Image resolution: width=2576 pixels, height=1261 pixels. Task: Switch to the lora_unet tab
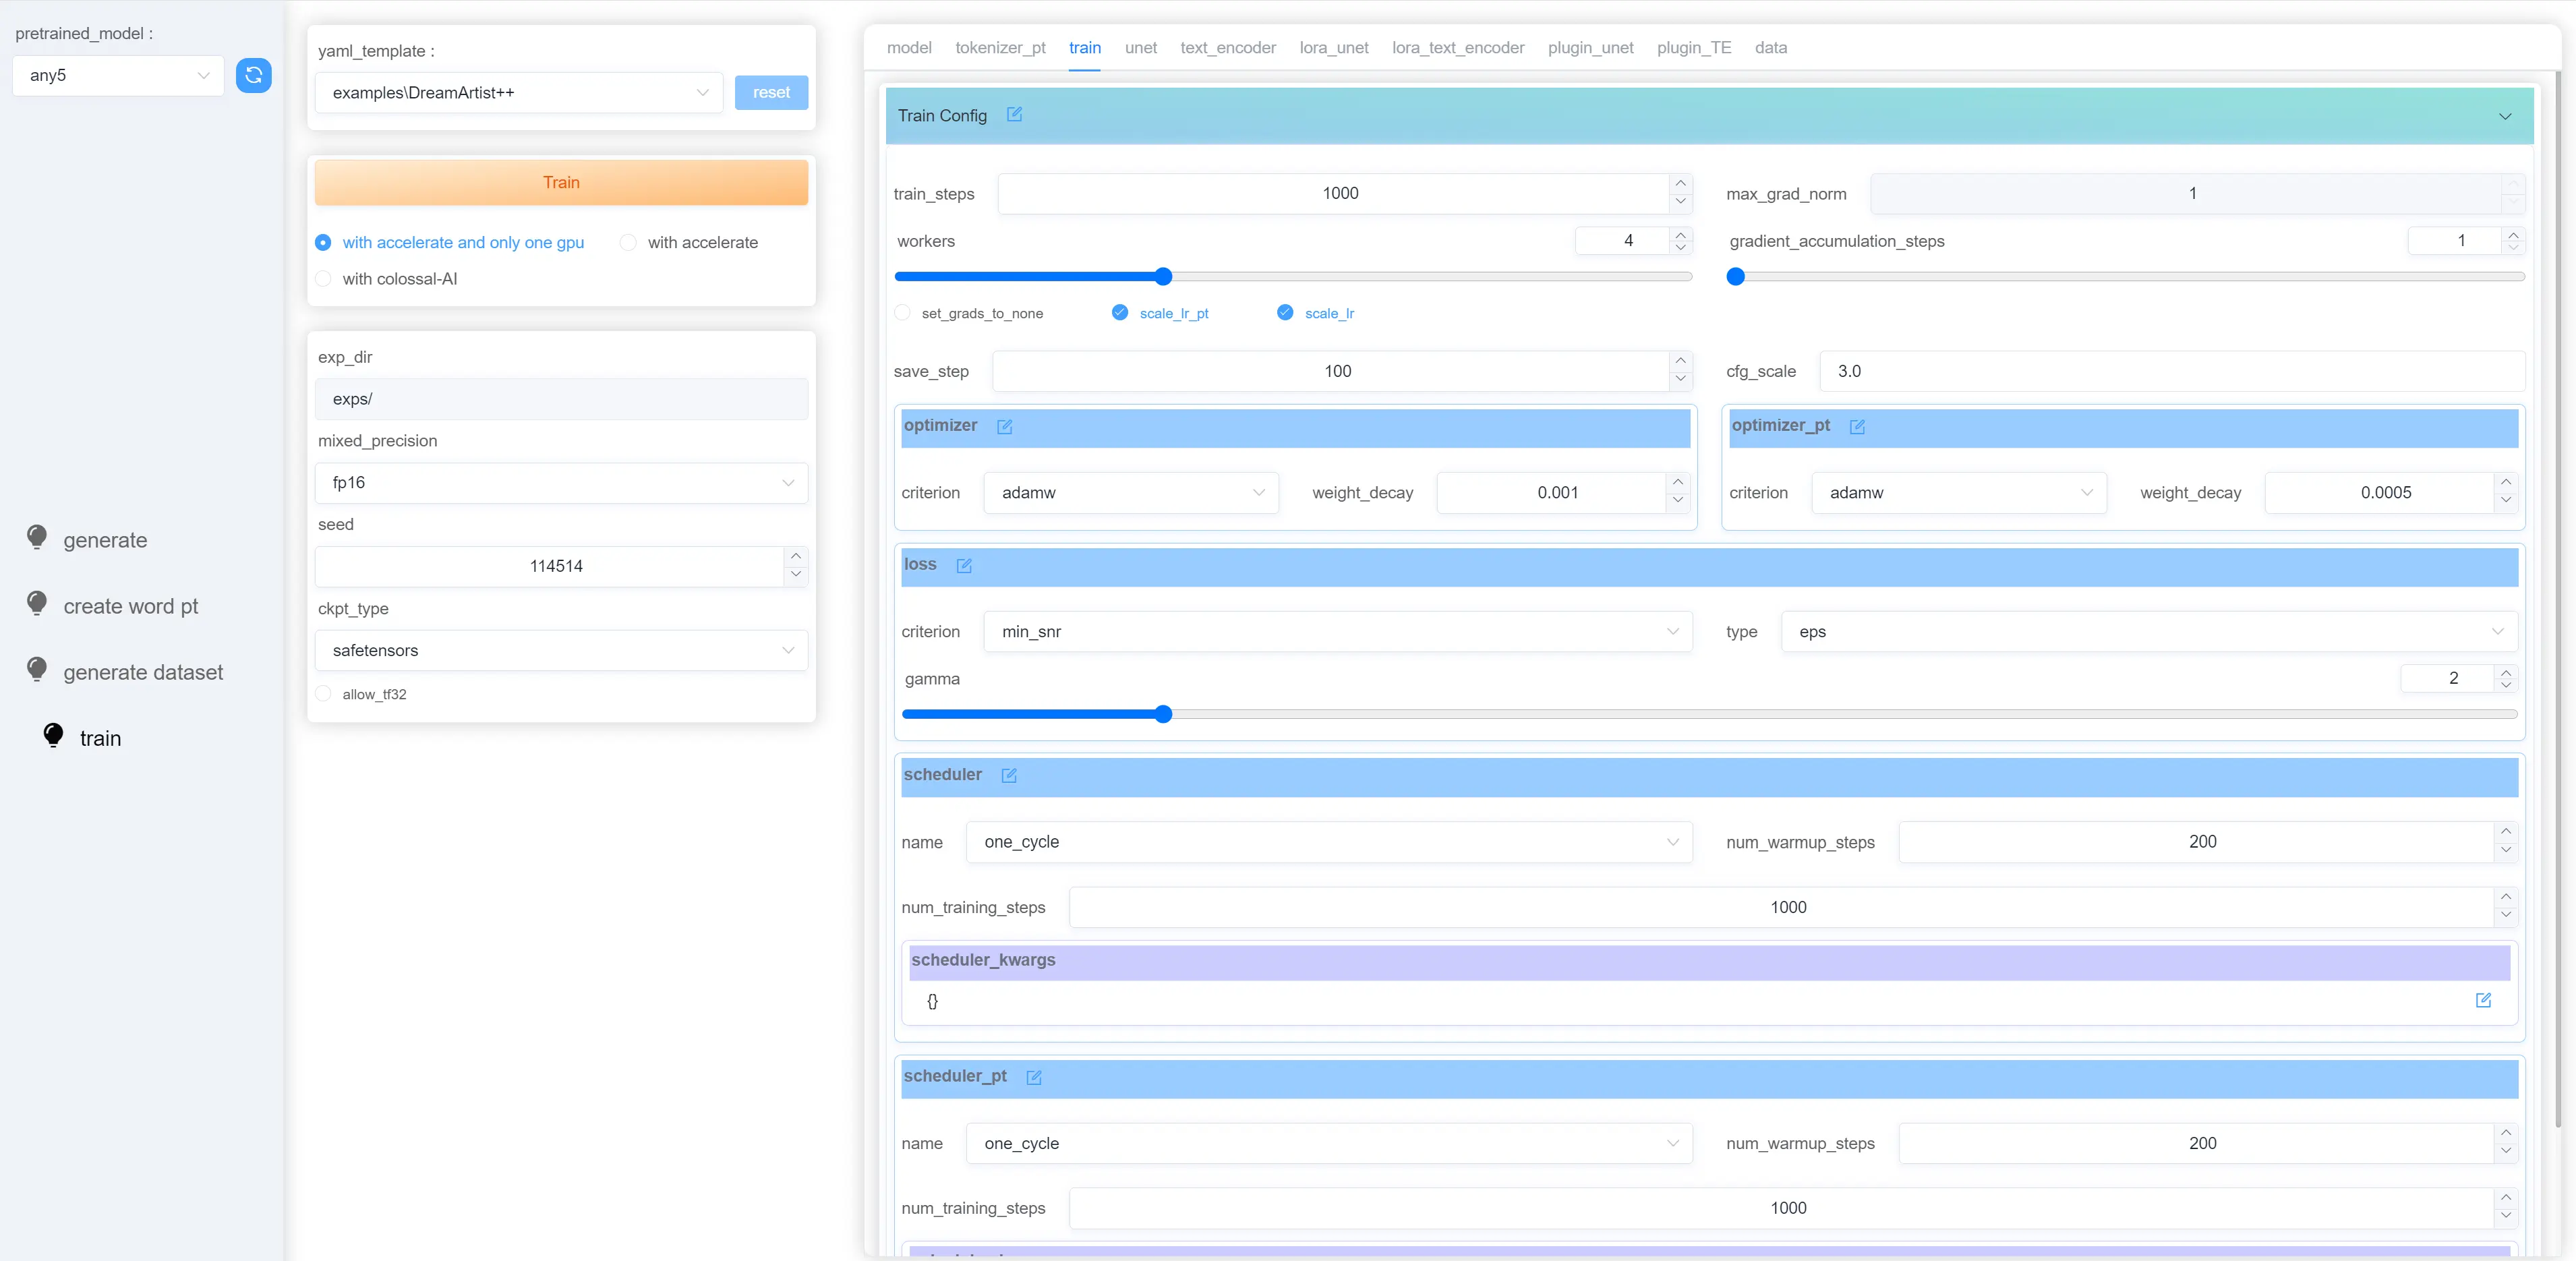[1333, 48]
